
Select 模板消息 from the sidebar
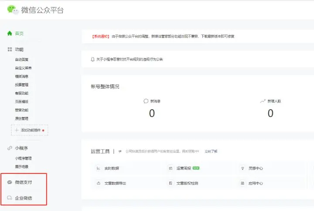tap(22, 76)
